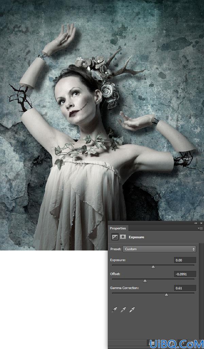
Task: Select the Properties tab
Action: click(118, 228)
